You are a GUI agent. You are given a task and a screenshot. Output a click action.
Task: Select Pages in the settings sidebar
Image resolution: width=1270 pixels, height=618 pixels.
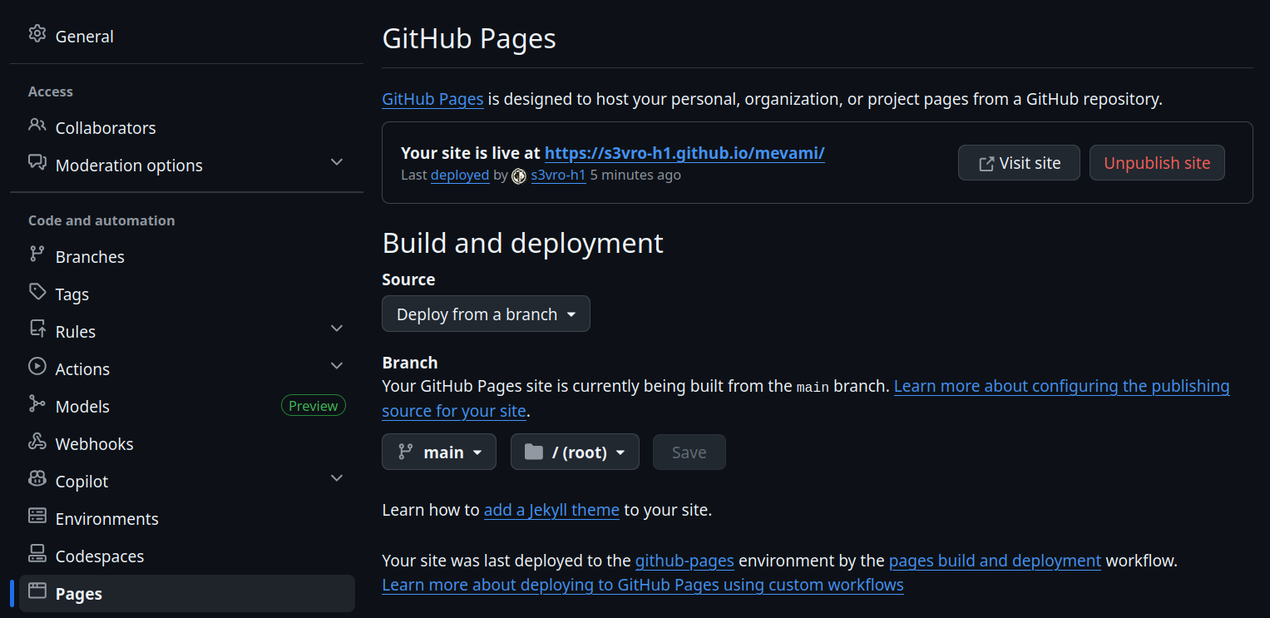click(x=79, y=594)
